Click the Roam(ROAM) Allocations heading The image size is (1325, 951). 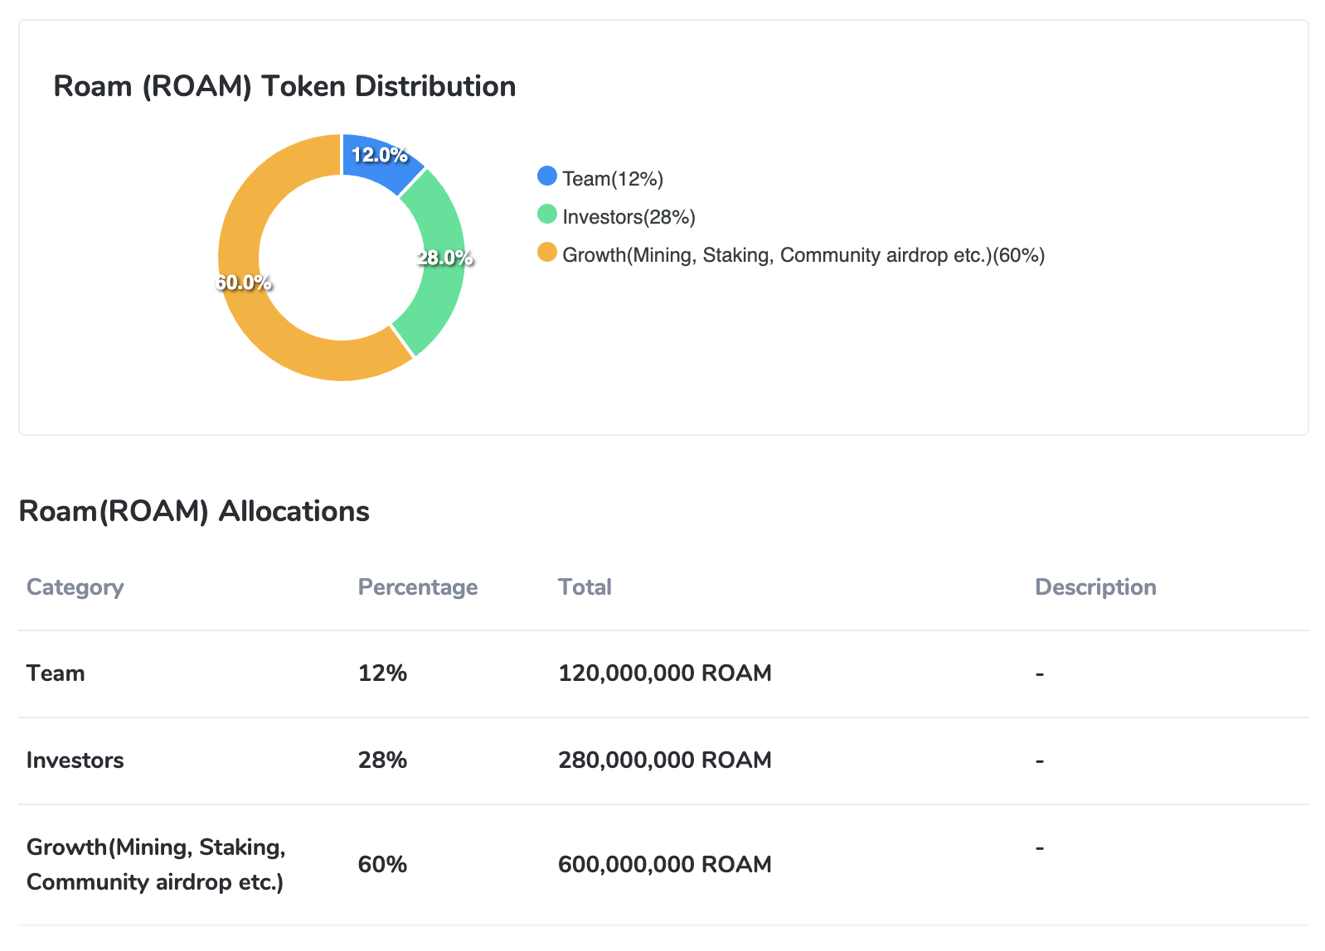(x=194, y=511)
